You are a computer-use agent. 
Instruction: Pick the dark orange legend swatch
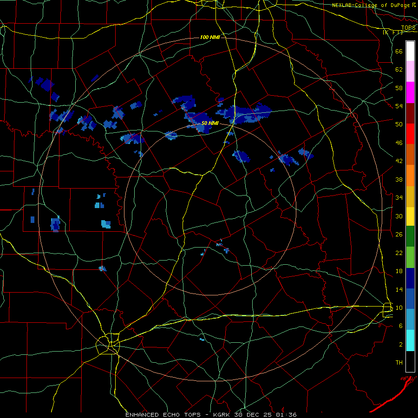pos(410,155)
